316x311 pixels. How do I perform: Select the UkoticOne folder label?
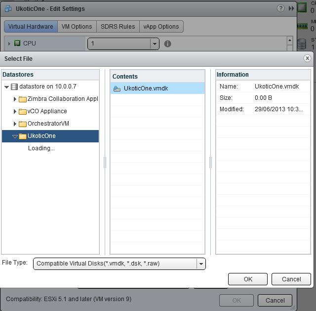(x=41, y=136)
